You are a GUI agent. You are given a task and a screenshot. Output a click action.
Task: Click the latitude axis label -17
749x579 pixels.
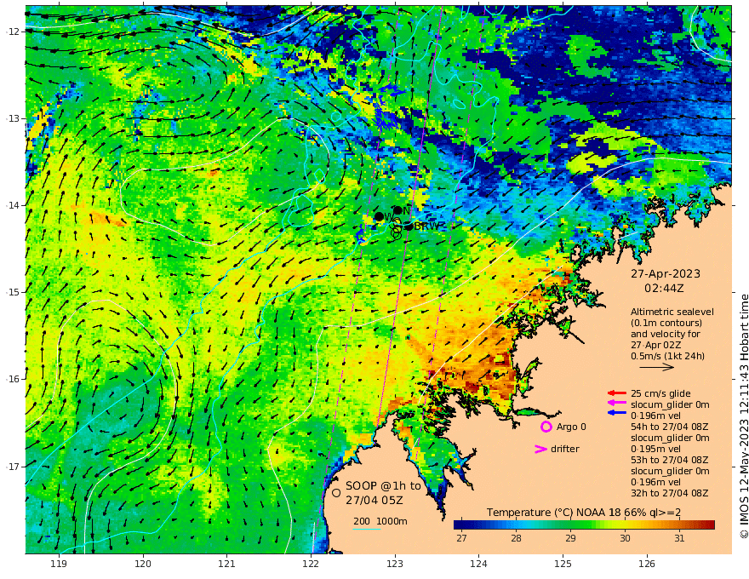13,466
